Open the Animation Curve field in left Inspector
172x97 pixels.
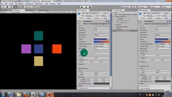(102, 84)
